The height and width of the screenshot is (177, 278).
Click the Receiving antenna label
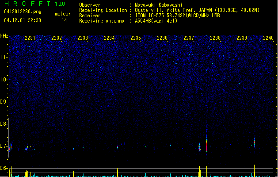102,21
